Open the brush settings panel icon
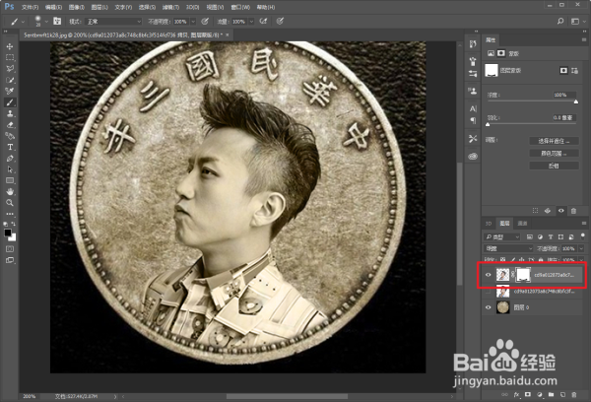The width and height of the screenshot is (591, 402). coord(57,21)
